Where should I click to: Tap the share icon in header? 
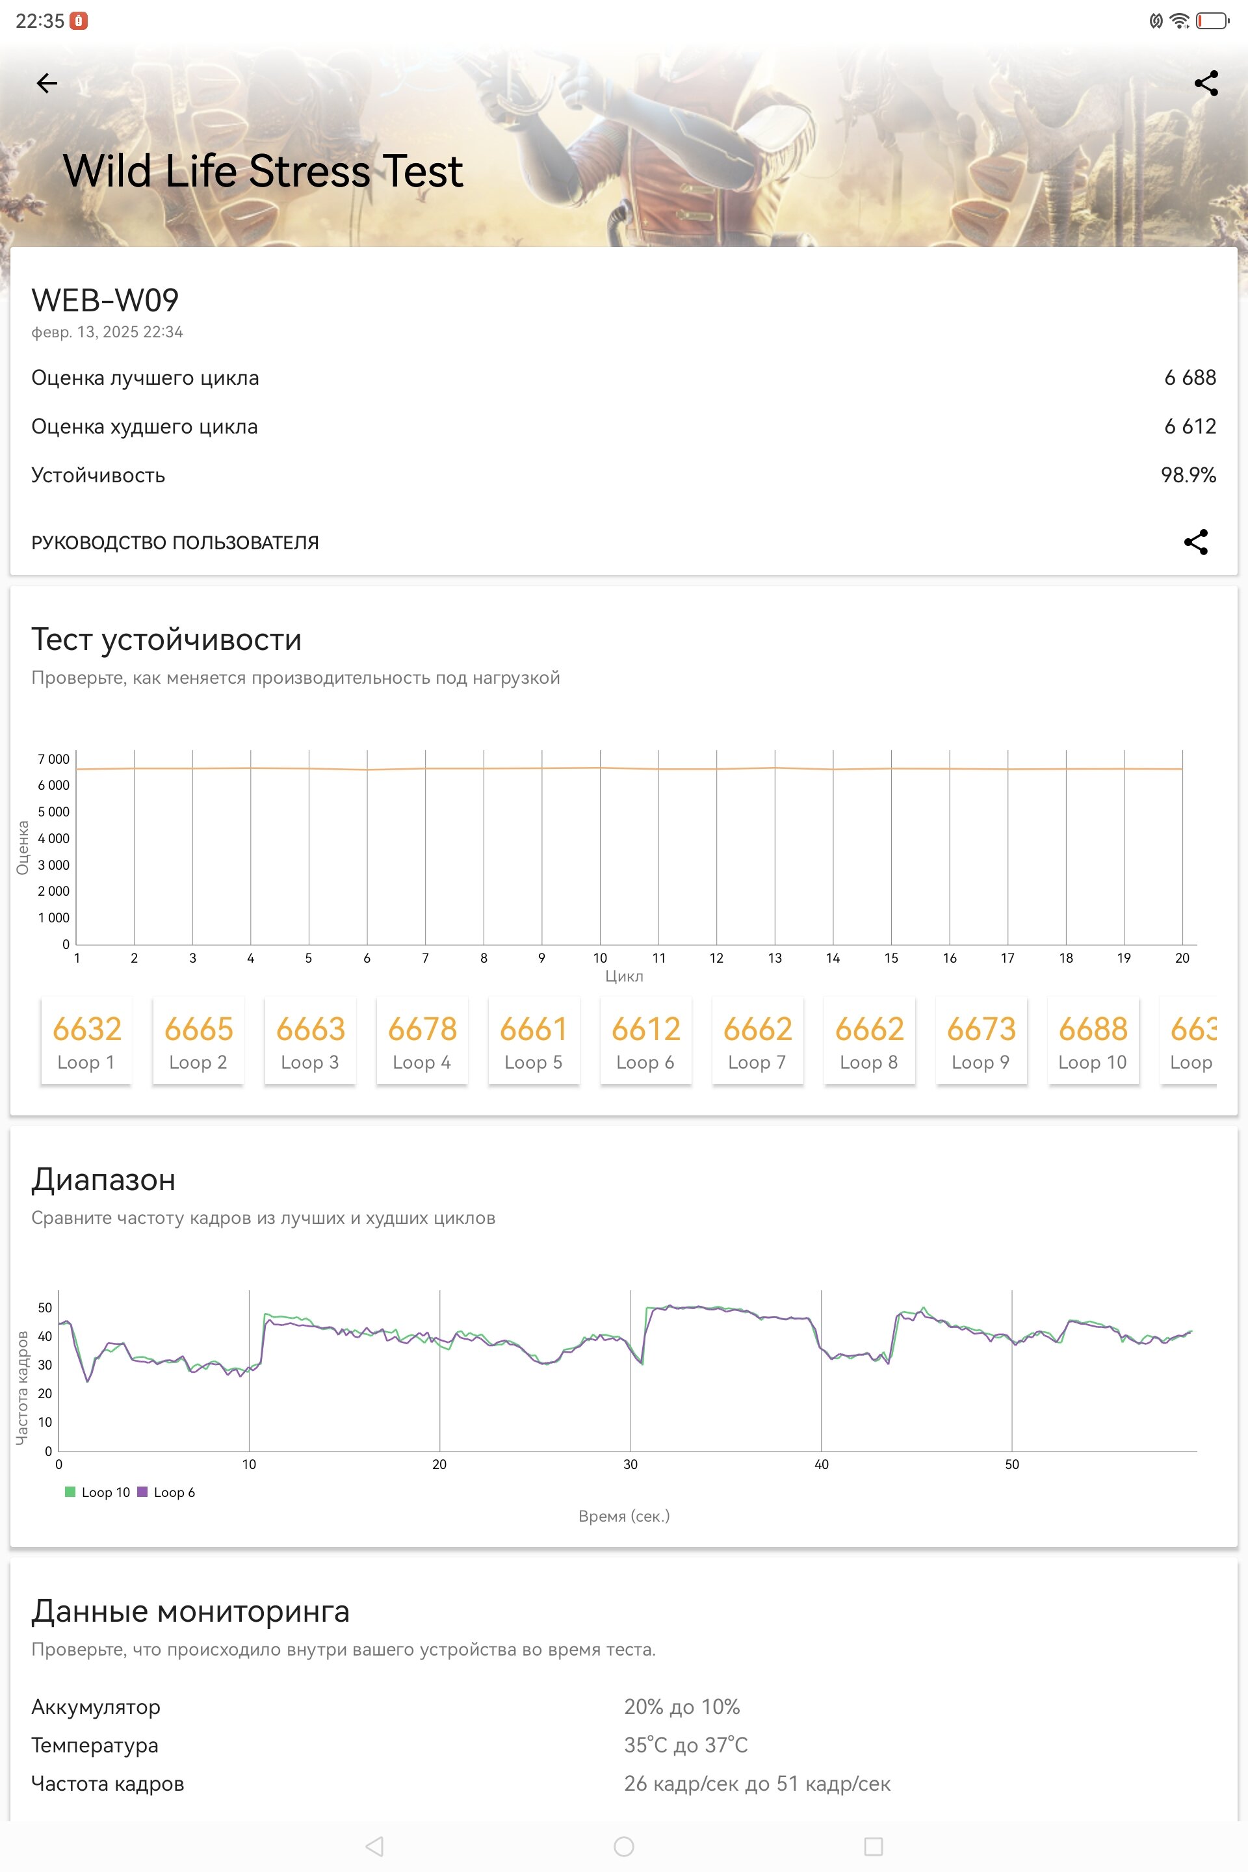1206,83
